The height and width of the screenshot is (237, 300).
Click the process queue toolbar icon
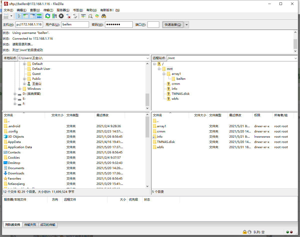54,16
